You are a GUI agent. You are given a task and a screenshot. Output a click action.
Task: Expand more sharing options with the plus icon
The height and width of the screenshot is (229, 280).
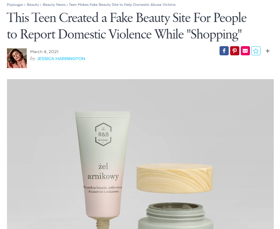(268, 51)
